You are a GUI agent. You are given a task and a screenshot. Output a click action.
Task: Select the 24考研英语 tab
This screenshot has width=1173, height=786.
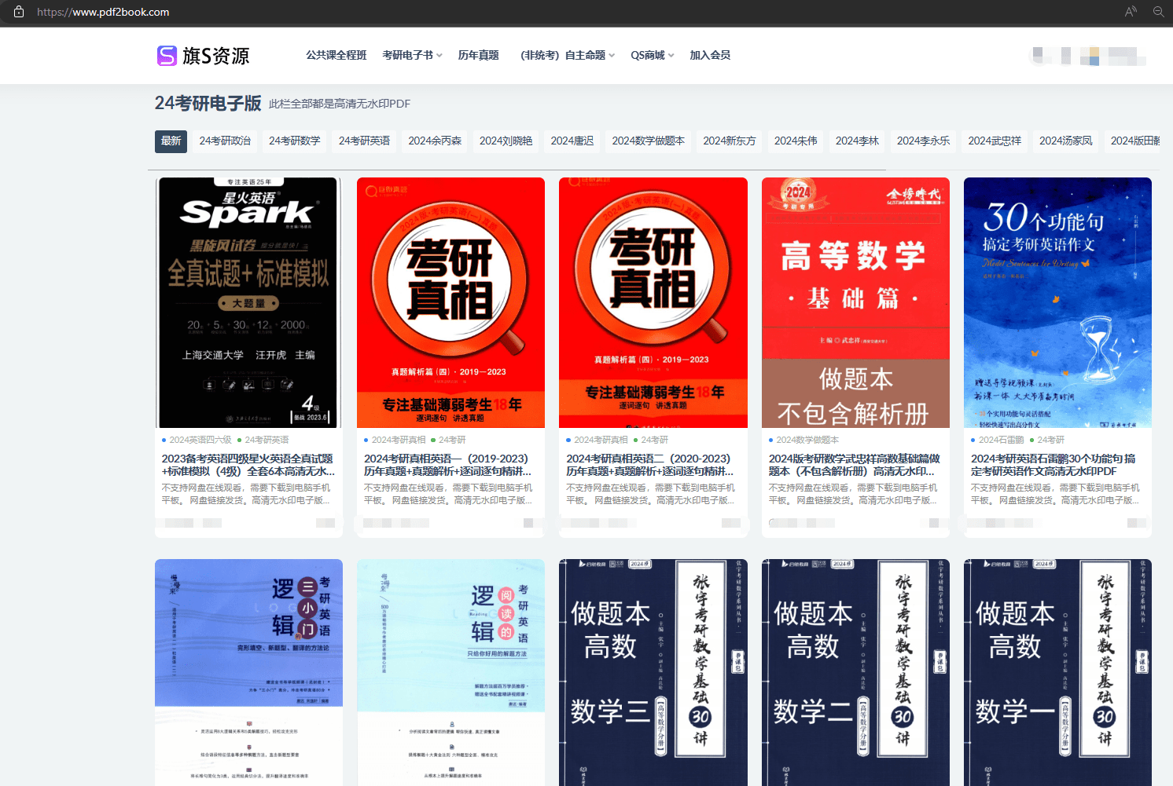click(364, 141)
